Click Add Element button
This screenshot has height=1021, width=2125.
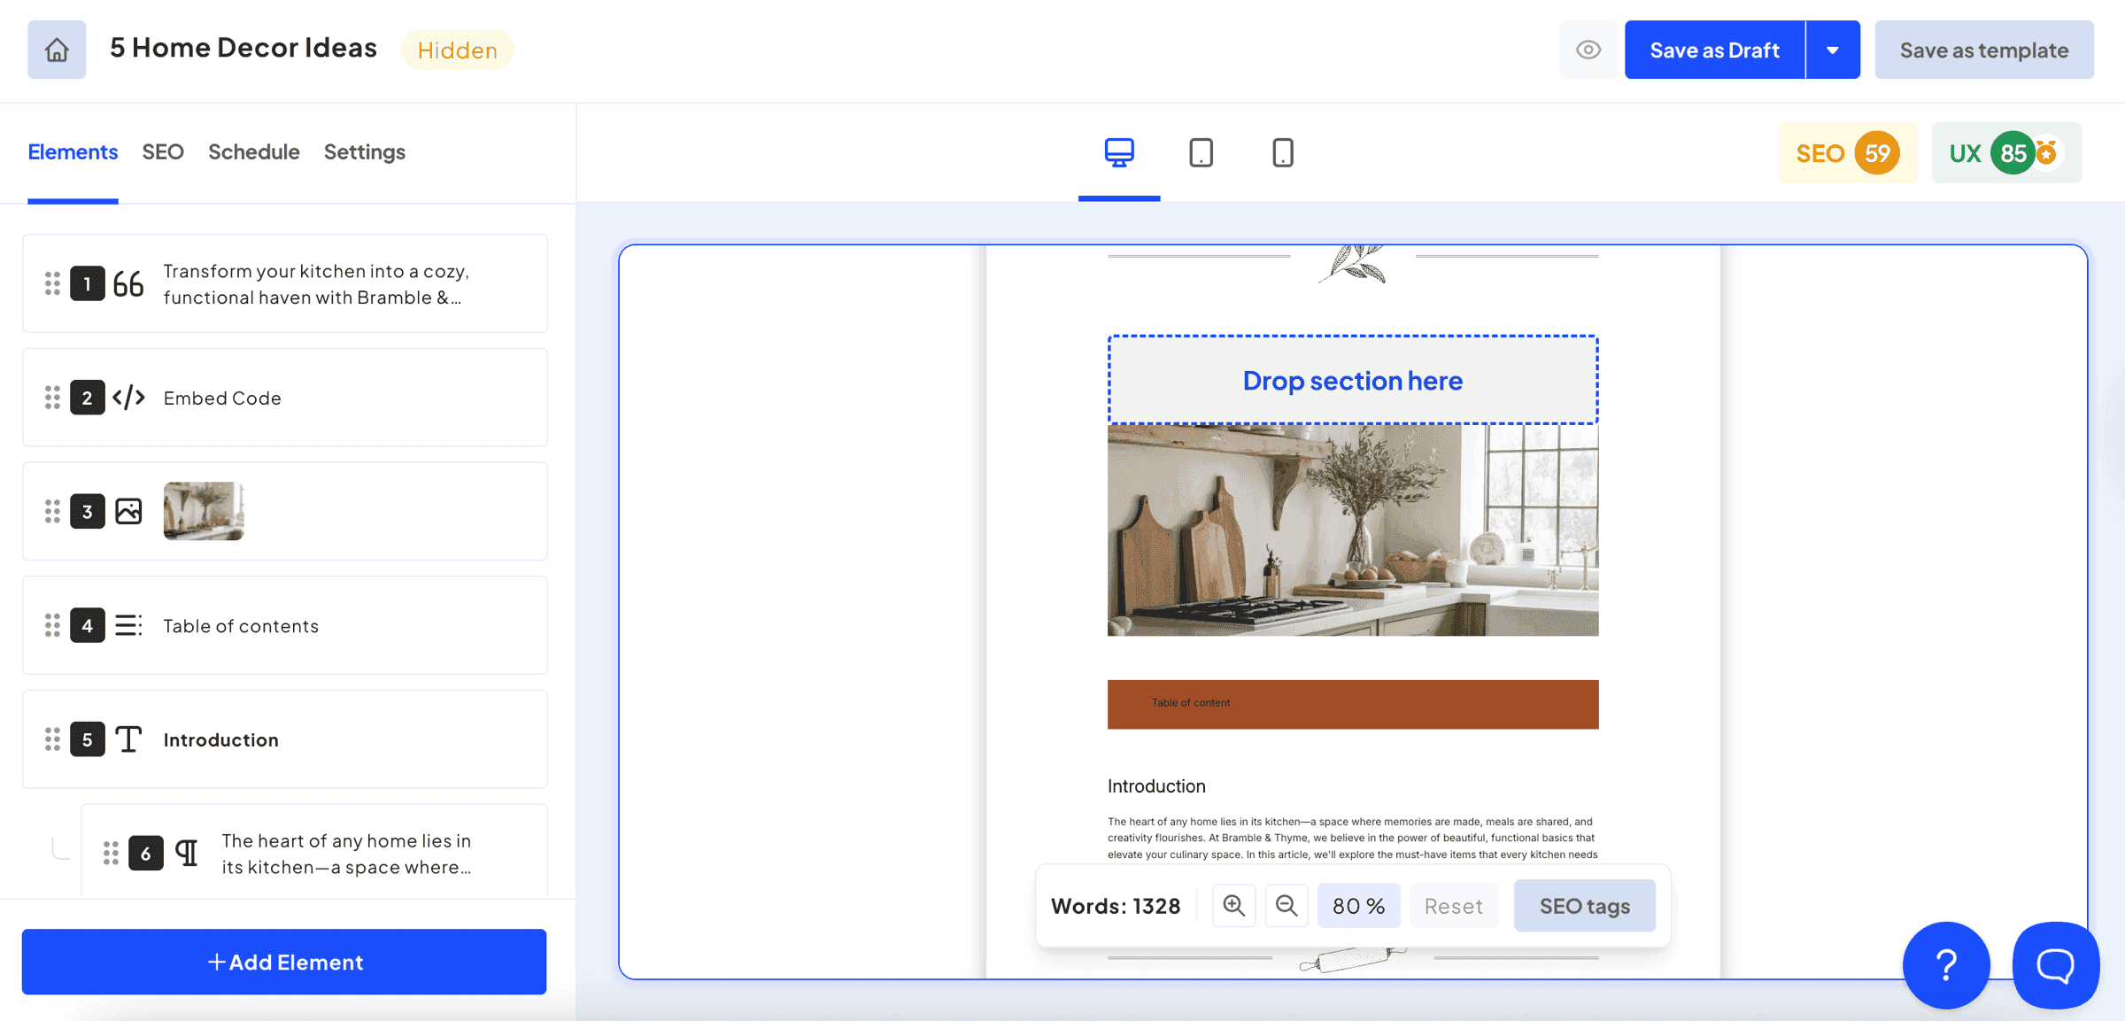(284, 962)
